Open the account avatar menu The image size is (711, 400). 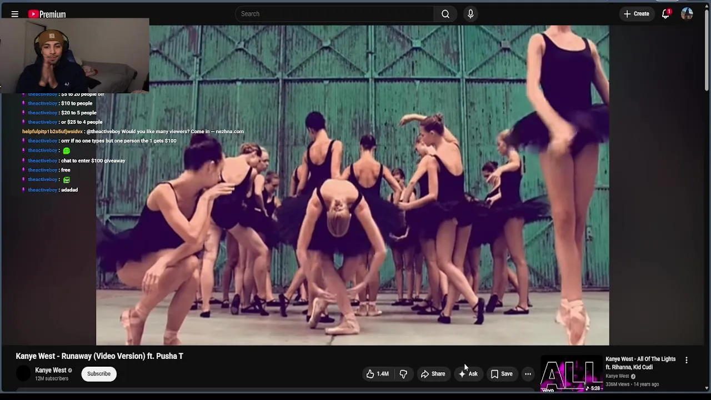687,14
